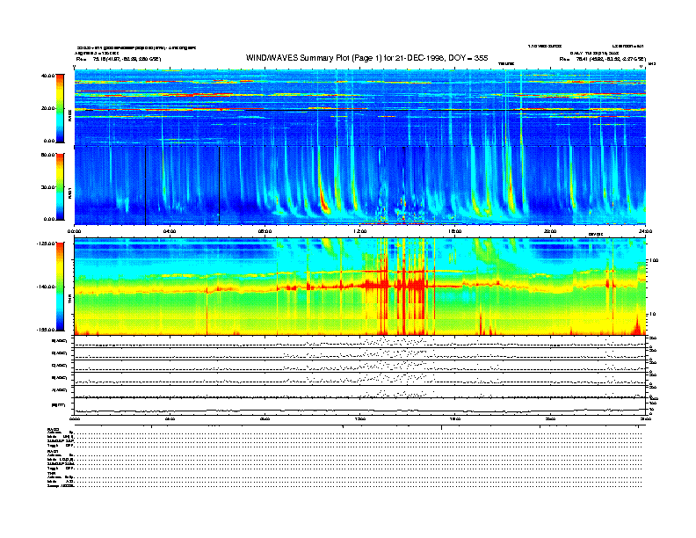Image resolution: width=696 pixels, height=538 pixels.
Task: Click the top-right Rs position coordinates text
Action: pos(602,59)
